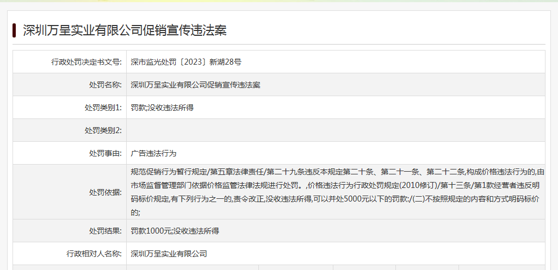Click the 处罚名称 value 深圳万呈实业有限公司促销宣传违法案
Screen dimensions: 558x270
pyautogui.click(x=195, y=85)
